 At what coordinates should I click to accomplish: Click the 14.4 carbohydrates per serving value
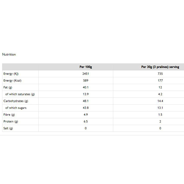pos(160,101)
